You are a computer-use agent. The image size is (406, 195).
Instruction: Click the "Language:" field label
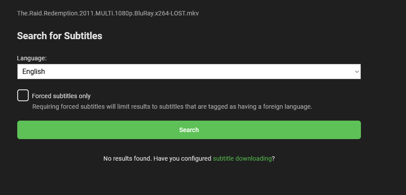pyautogui.click(x=32, y=58)
